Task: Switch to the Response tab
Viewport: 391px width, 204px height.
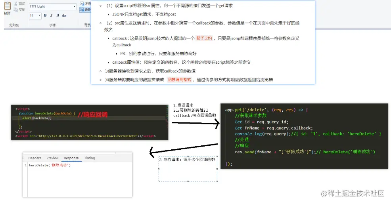Action: point(71,158)
